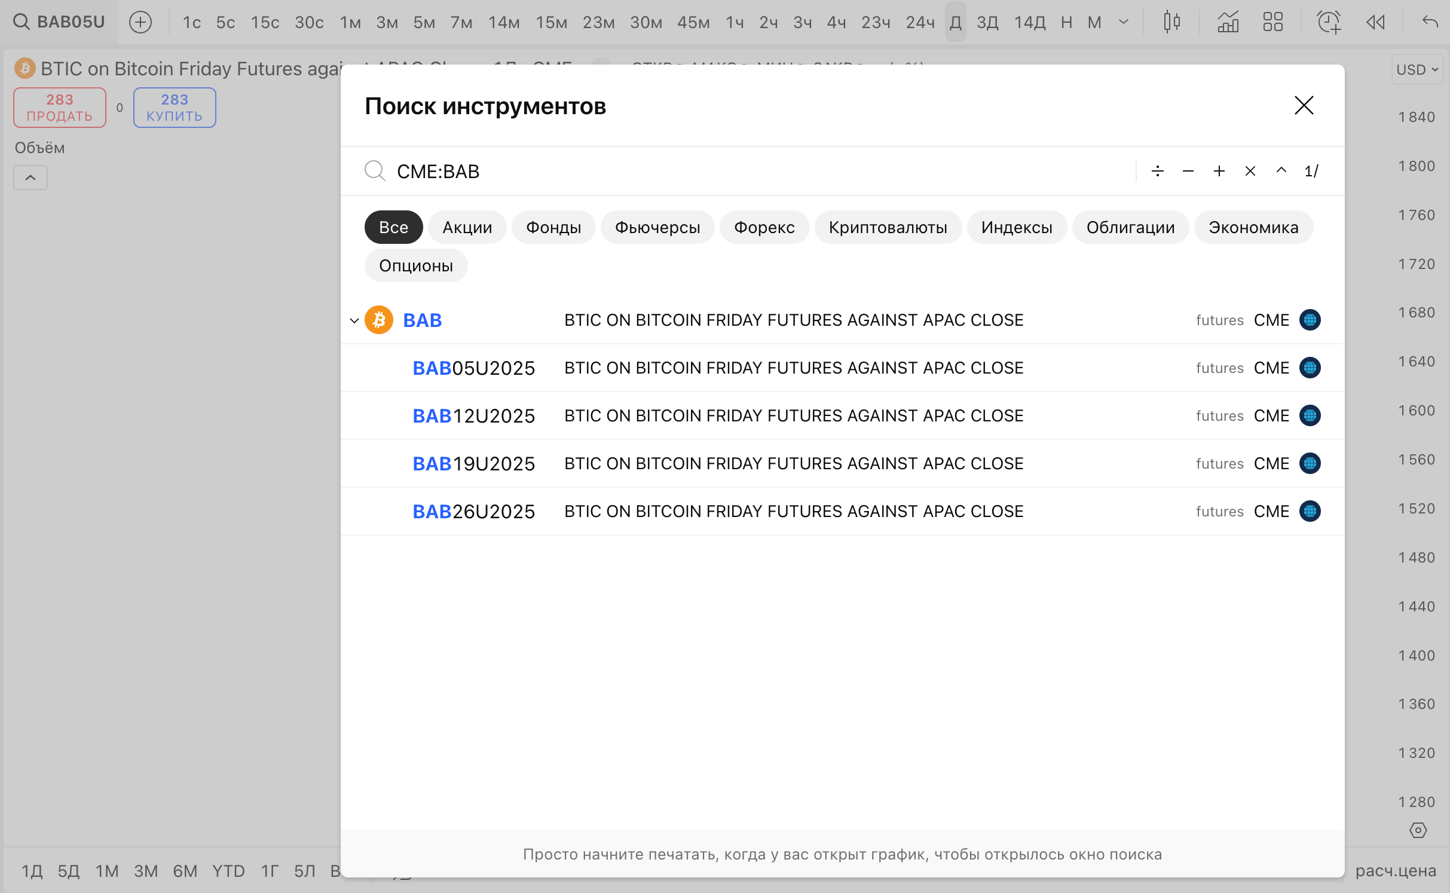Click the add symbol plus icon
1450x893 pixels.
pyautogui.click(x=140, y=22)
